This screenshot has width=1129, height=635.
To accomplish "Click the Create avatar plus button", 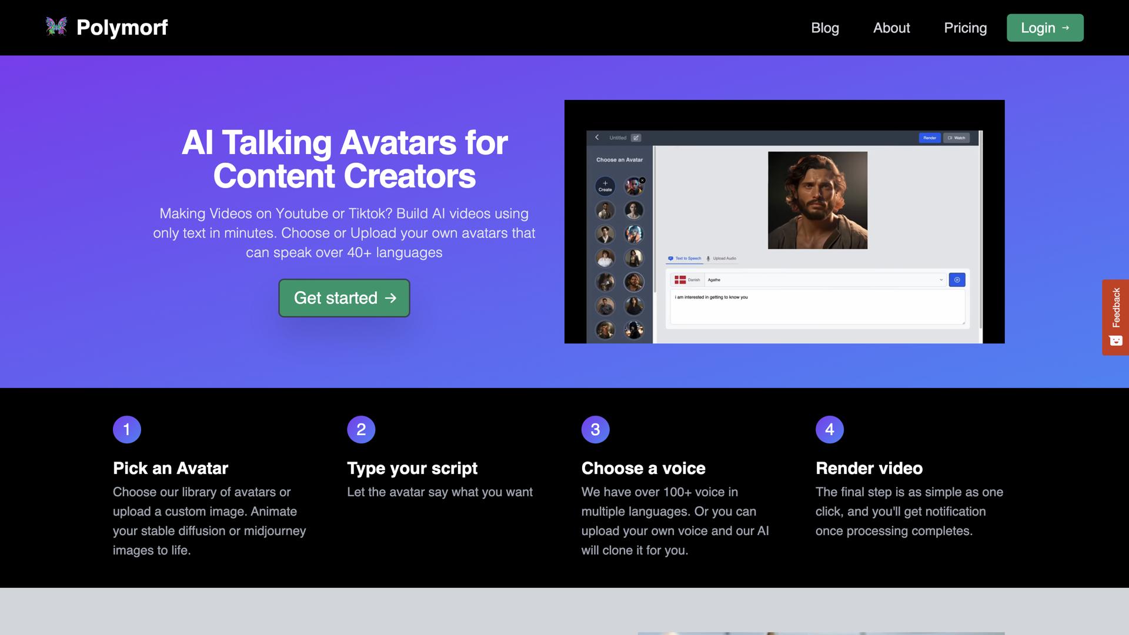I will (x=605, y=186).
